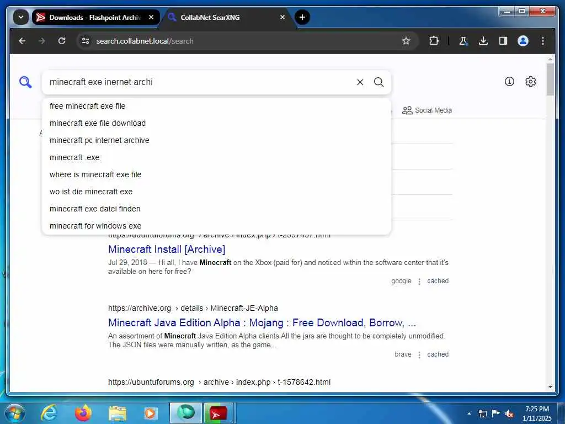Submit search with magnifier button
The width and height of the screenshot is (565, 424).
(x=379, y=82)
